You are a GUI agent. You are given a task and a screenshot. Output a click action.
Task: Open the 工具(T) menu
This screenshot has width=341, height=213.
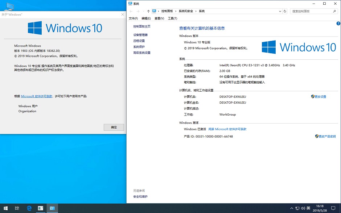172,18
